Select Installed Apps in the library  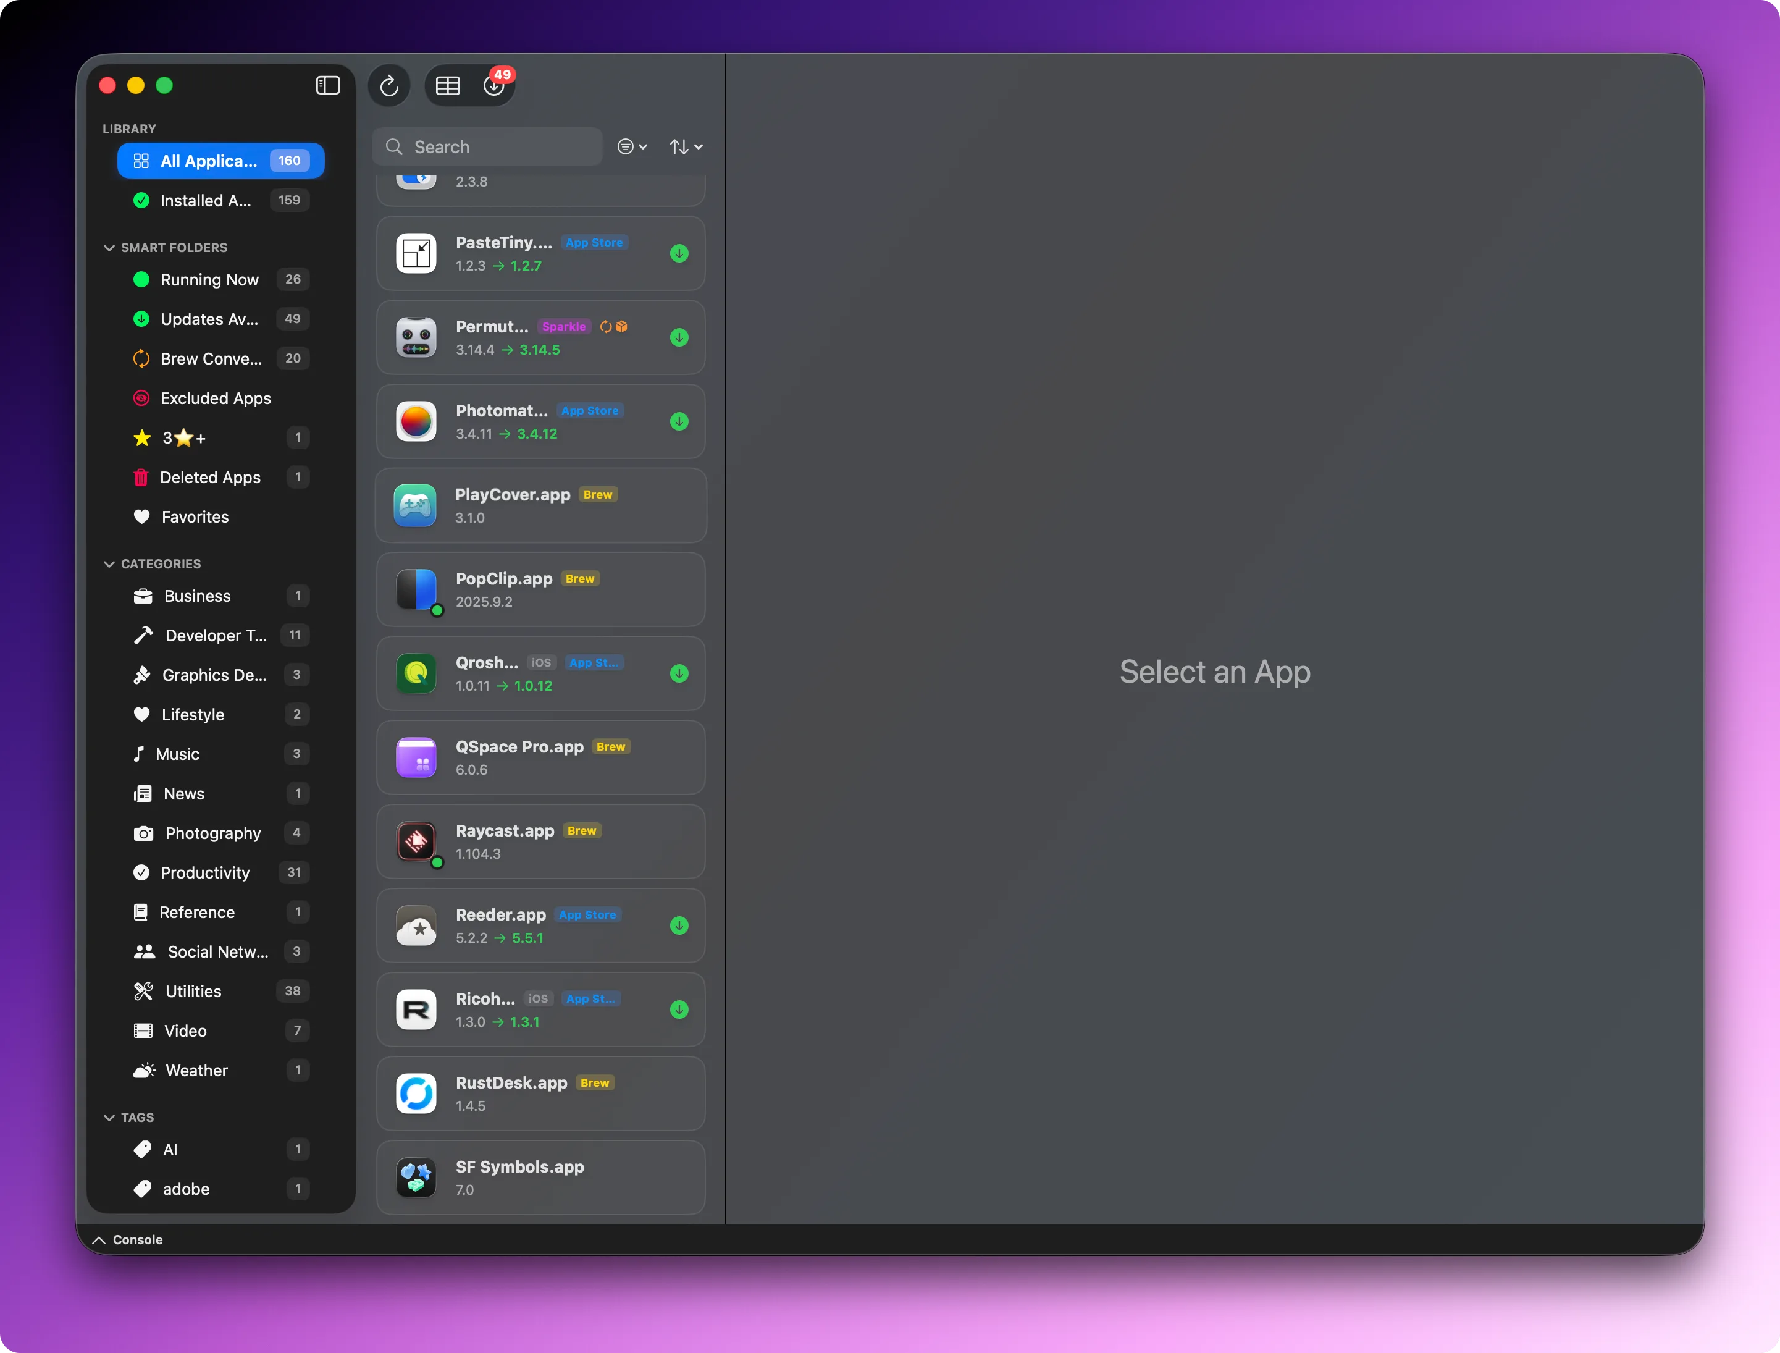220,200
